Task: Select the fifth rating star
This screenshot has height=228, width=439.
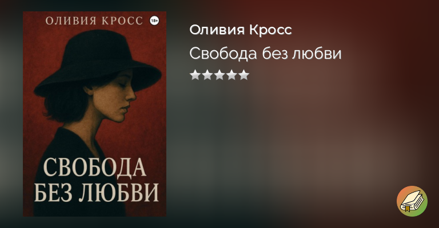Action: [x=244, y=75]
